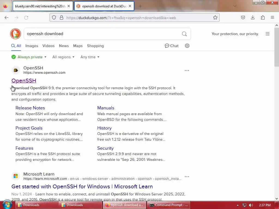The width and height of the screenshot is (279, 209).
Task: Show hidden tray icons arrow
Action: pos(238,205)
